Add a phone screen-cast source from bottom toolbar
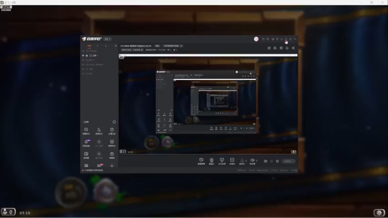This screenshot has height=218, width=388. point(222,161)
